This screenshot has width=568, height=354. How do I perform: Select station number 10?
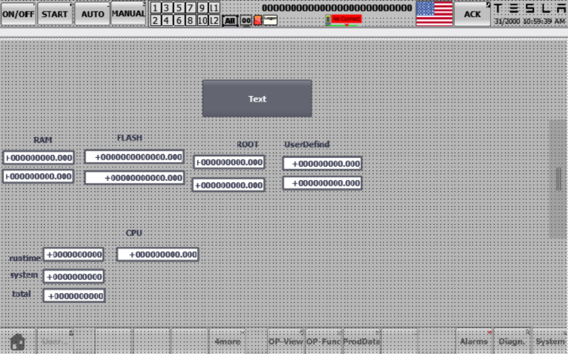point(202,21)
